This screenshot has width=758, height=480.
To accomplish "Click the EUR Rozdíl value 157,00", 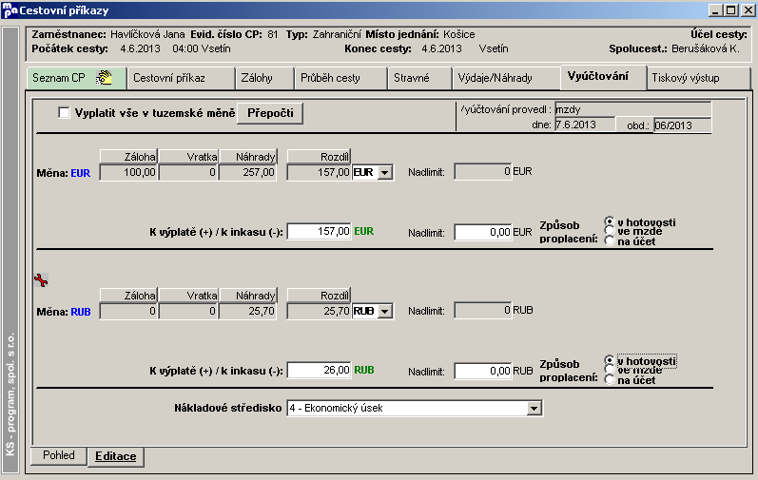I will click(x=319, y=172).
